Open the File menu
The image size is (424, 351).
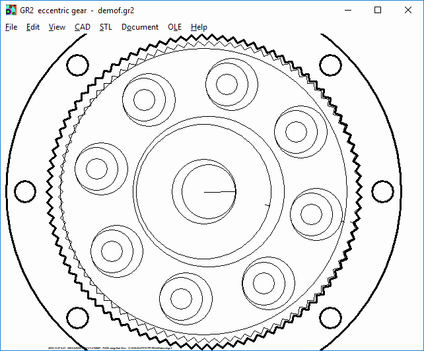pos(11,27)
